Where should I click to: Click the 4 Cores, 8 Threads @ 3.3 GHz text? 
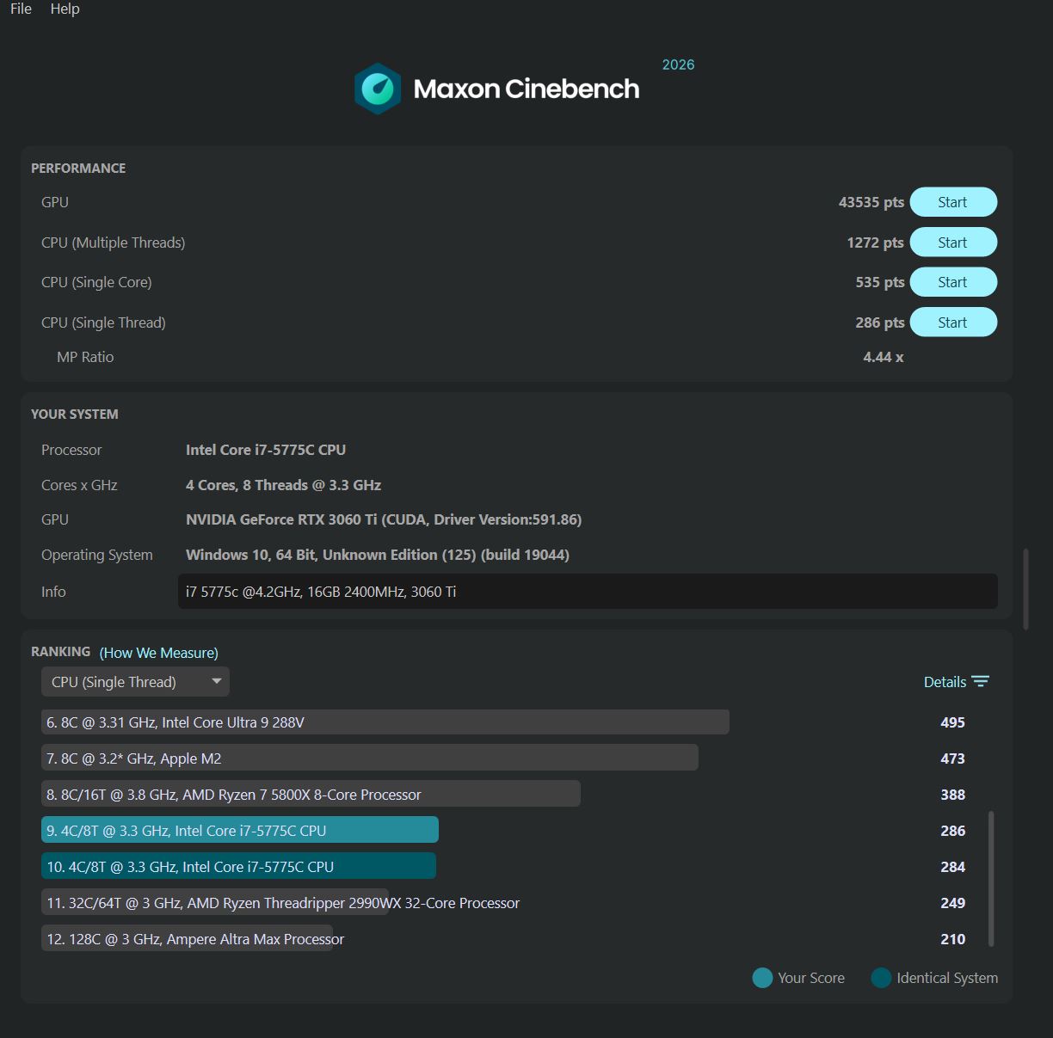coord(284,485)
